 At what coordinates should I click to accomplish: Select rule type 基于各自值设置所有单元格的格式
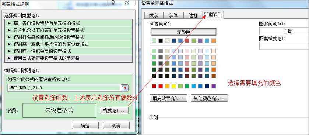coord(69,23)
